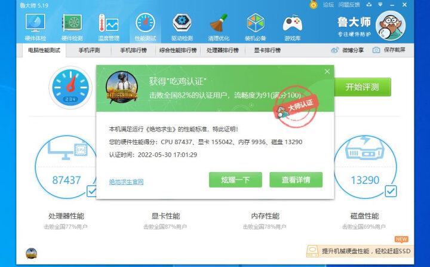This screenshot has height=267, width=430.
Task: Open the 问题反馈 feedback link
Action: tap(349, 4)
